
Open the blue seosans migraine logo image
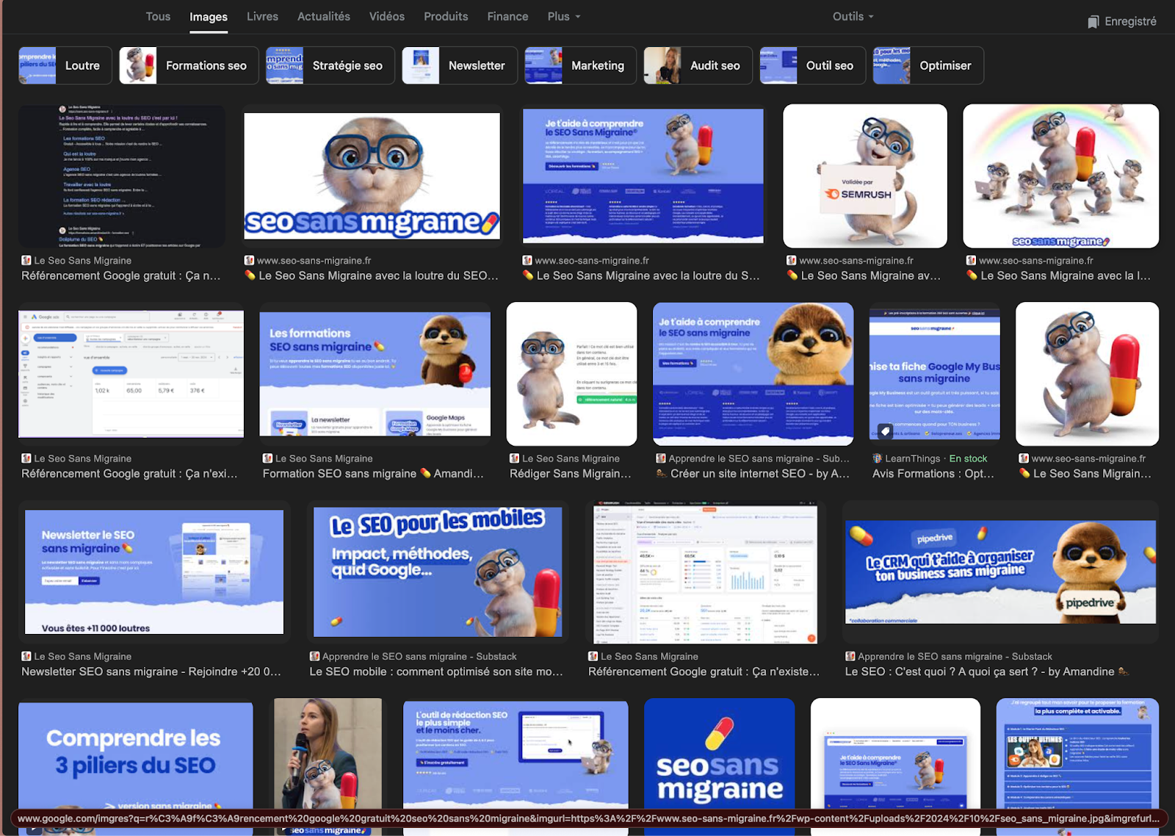(719, 755)
